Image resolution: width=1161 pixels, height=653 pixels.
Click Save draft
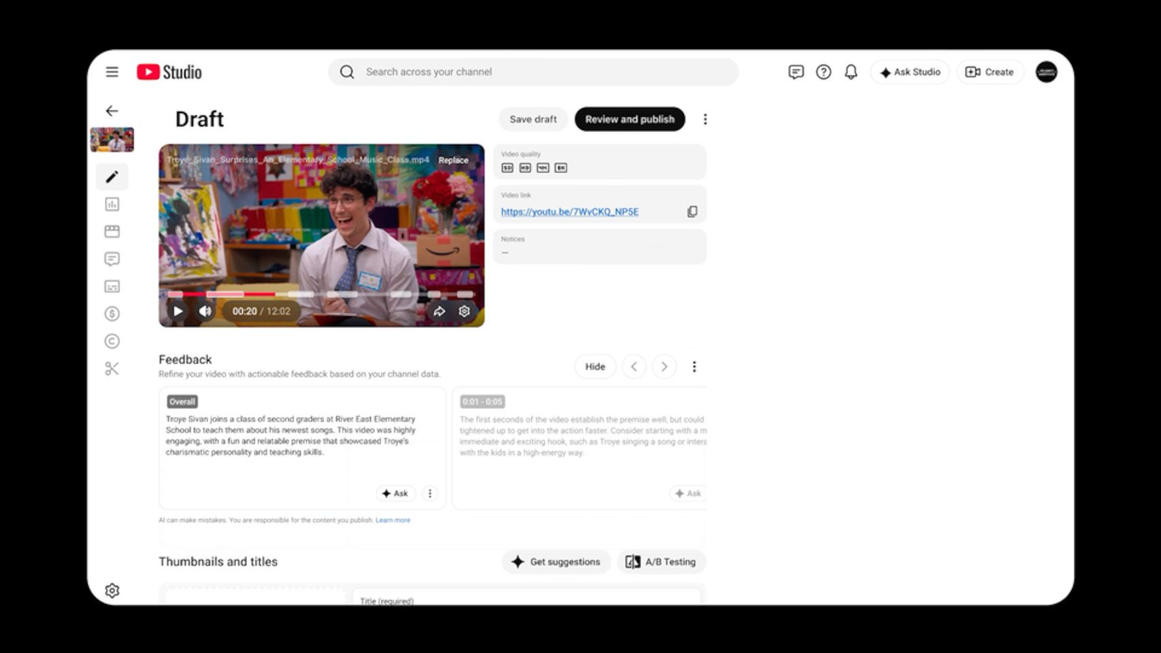pos(533,119)
